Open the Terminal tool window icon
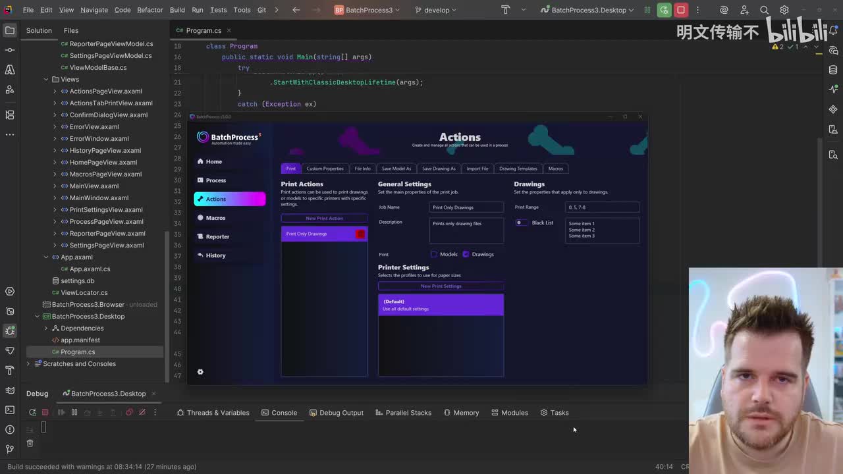843x474 pixels. coord(10,409)
